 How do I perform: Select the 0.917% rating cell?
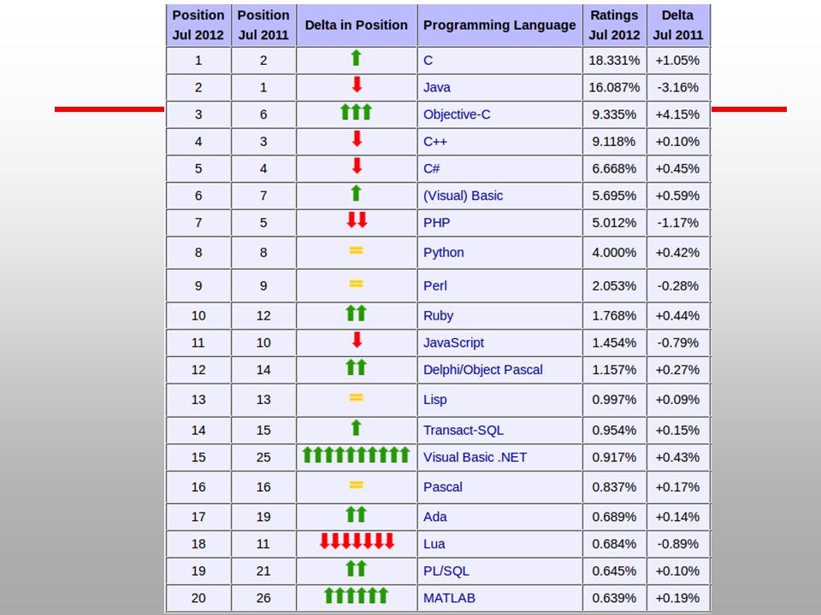(614, 458)
